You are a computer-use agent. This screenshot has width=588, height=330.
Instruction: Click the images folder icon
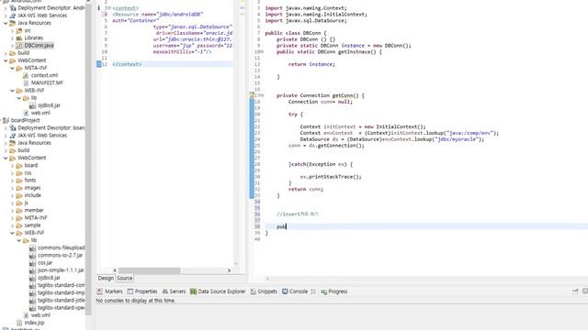pos(19,188)
